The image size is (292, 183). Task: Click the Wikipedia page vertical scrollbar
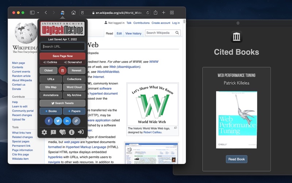tap(184, 21)
